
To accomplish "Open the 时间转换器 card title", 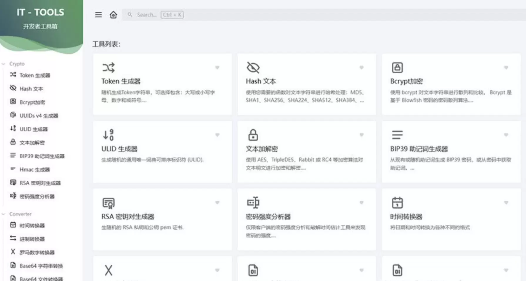I will tap(406, 217).
